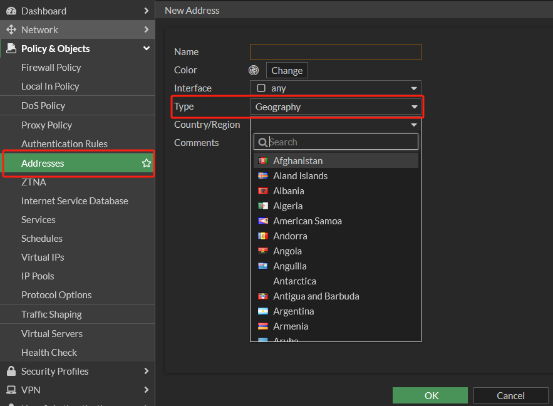Click the search magnifier icon in country list

tap(263, 142)
